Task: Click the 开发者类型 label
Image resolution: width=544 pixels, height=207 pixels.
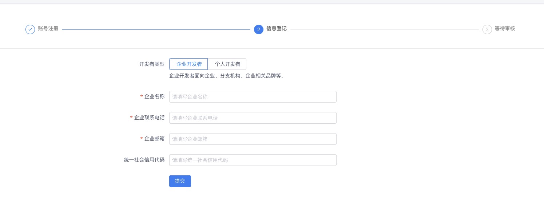Action: click(152, 64)
